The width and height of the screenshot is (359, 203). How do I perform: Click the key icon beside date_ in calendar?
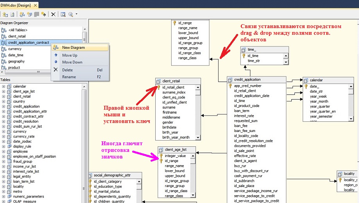306,86
